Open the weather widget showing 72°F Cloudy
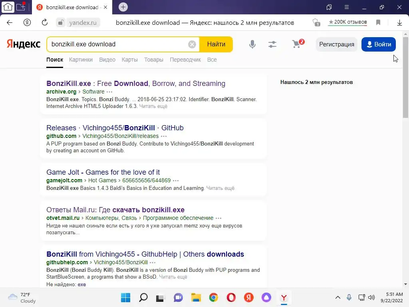 [x=22, y=298]
